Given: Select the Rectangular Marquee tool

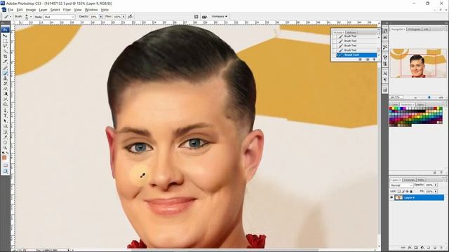Looking at the screenshot, I should [5, 41].
